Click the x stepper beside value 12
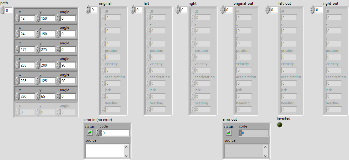The image size is (349, 160). click(x=17, y=18)
